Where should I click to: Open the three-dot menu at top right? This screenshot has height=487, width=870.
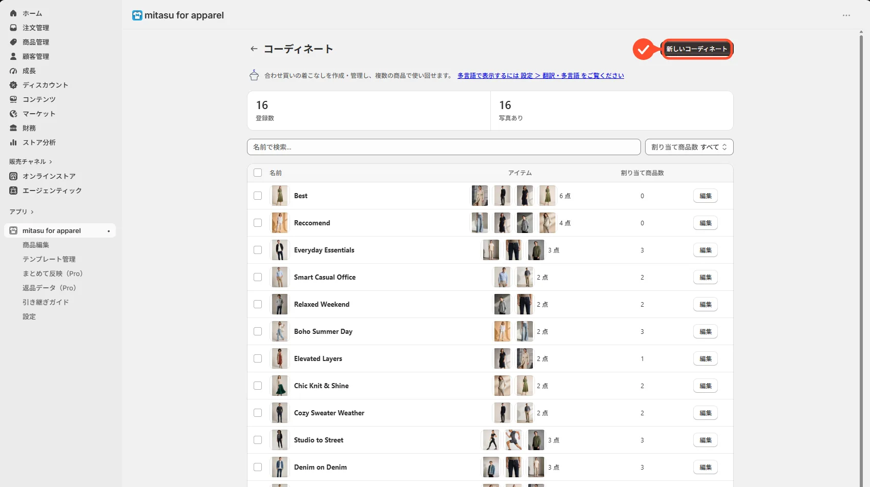coord(846,15)
